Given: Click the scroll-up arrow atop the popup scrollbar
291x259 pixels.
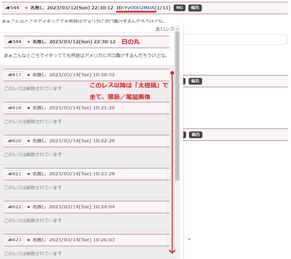Looking at the screenshot, I should tap(177, 29).
